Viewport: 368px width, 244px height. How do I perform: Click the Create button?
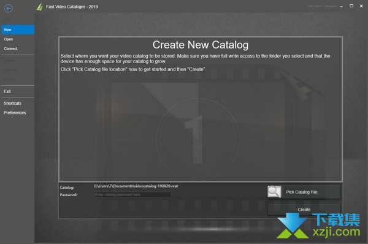[x=304, y=209]
